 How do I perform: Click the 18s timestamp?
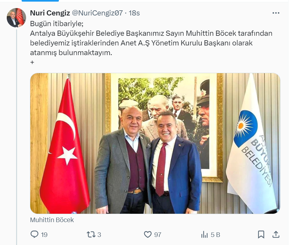[134, 13]
